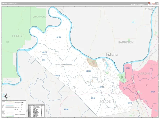Select ZIP code label 40121
Viewport: 160px width, 120px height.
153,92
